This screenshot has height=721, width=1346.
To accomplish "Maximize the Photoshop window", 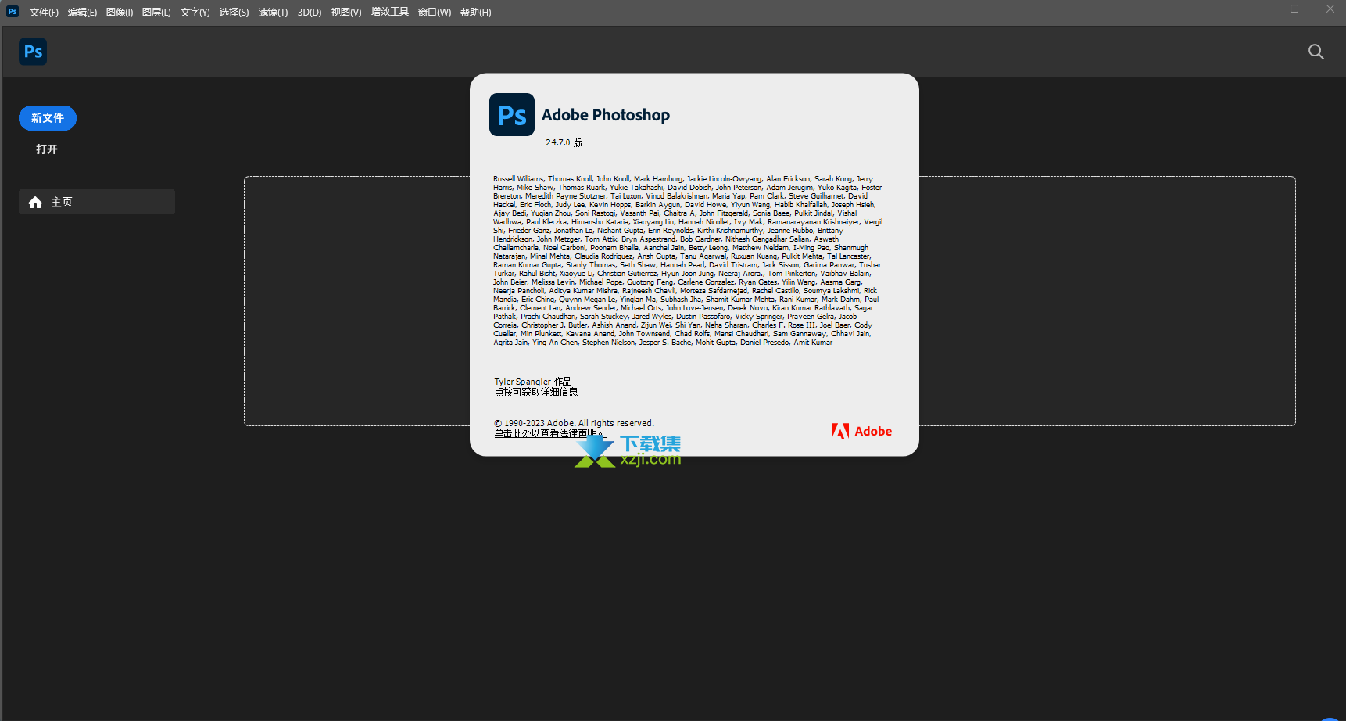I will coord(1294,9).
